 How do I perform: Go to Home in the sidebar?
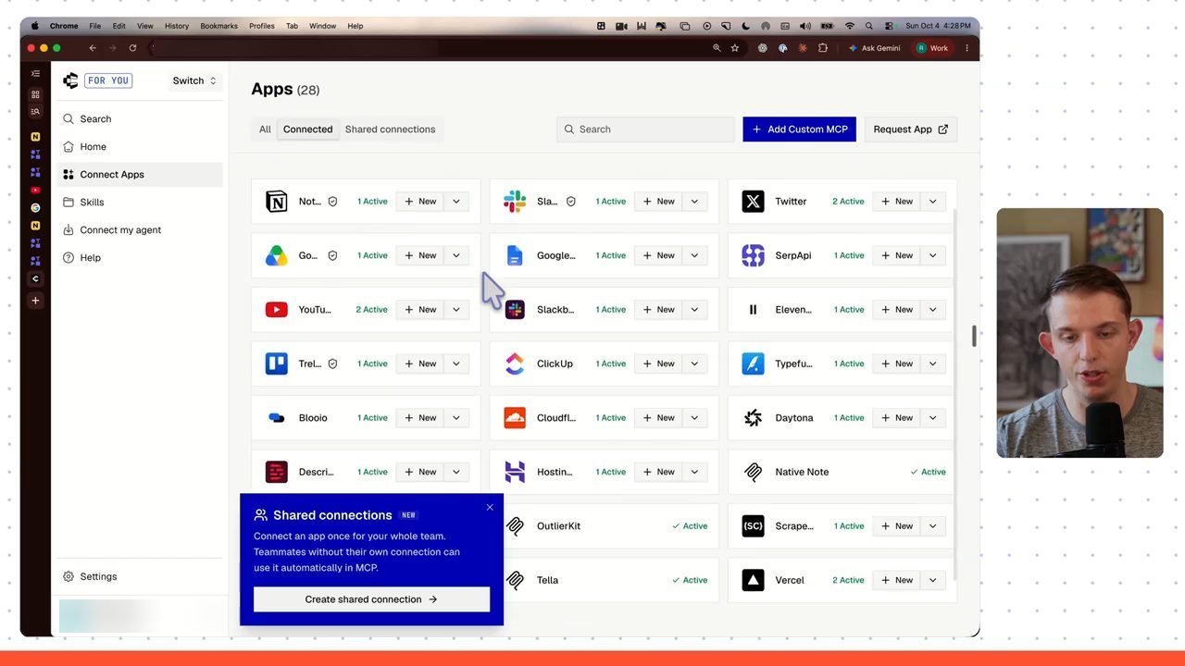140,147
